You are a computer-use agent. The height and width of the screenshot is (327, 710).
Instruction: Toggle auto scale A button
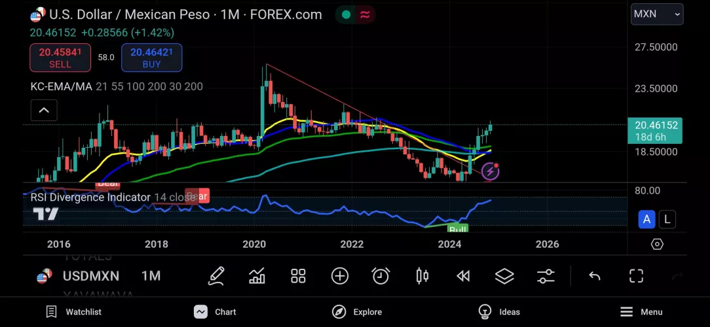pos(646,219)
